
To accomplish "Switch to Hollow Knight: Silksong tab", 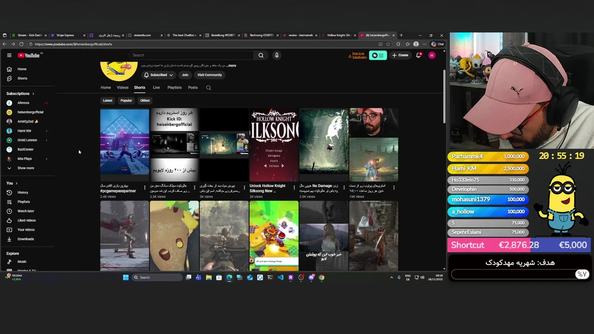I will tap(339, 35).
